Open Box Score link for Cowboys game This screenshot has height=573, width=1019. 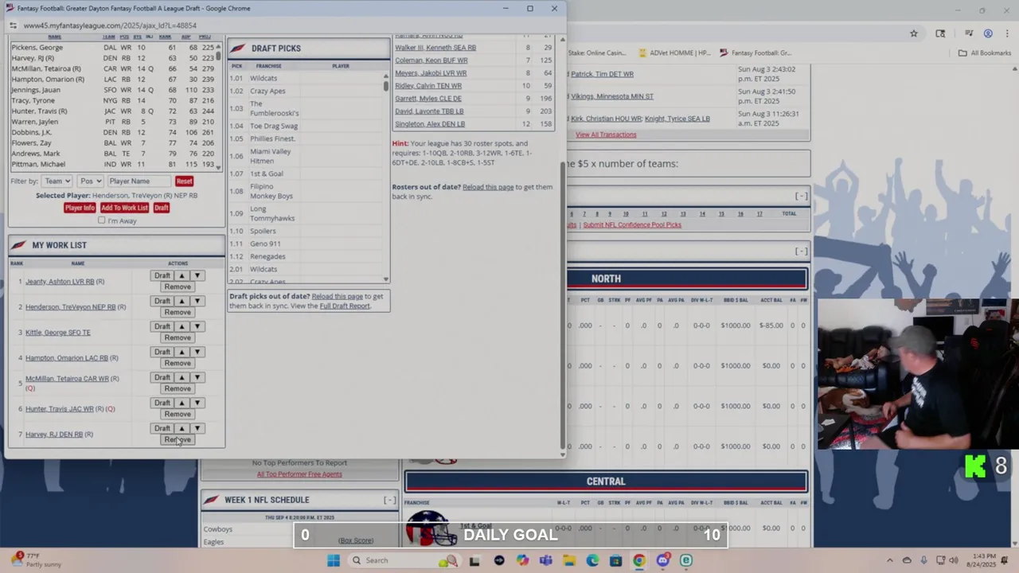point(356,540)
